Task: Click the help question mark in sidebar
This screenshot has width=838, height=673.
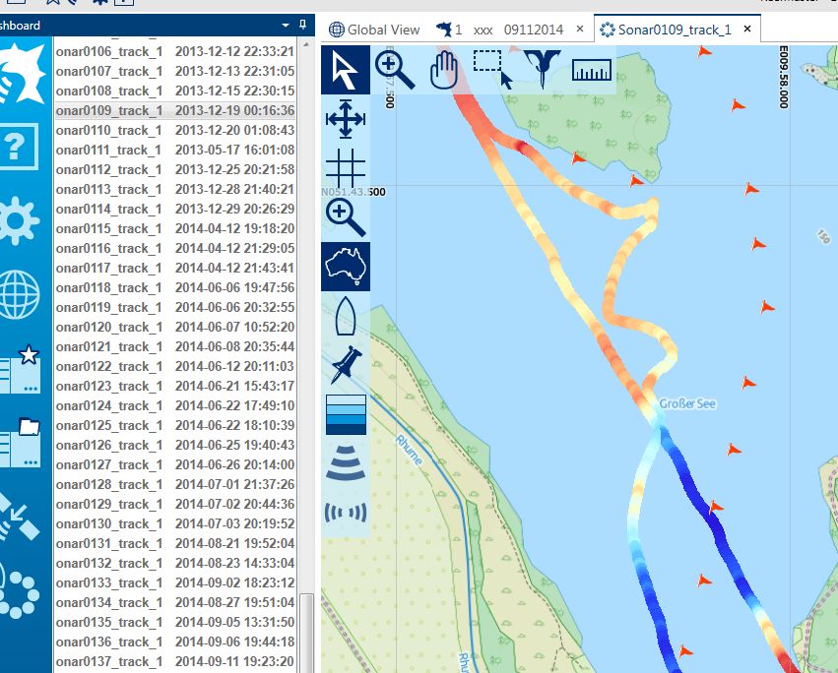Action: coord(18,149)
